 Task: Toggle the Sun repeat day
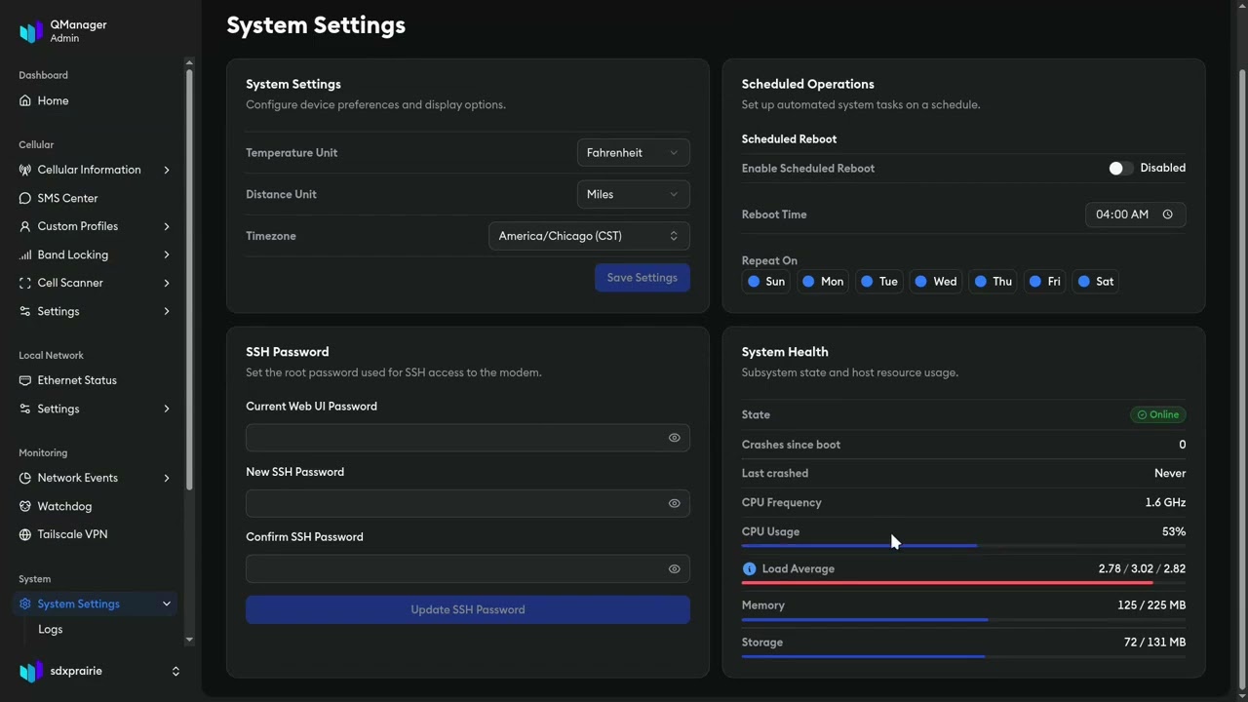pyautogui.click(x=766, y=282)
